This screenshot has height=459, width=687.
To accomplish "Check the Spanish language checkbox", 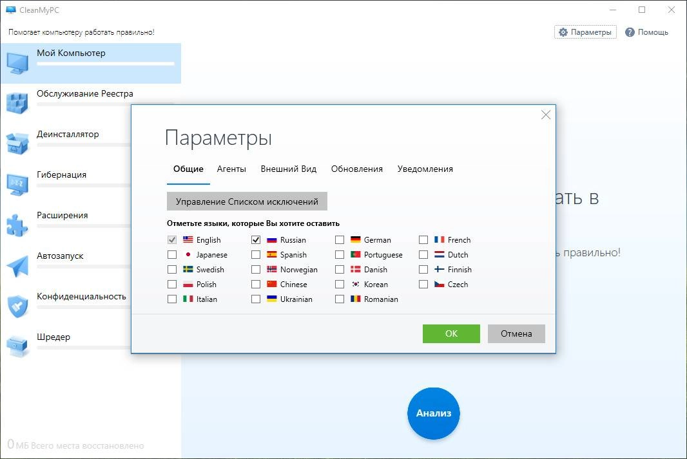I will [x=256, y=255].
